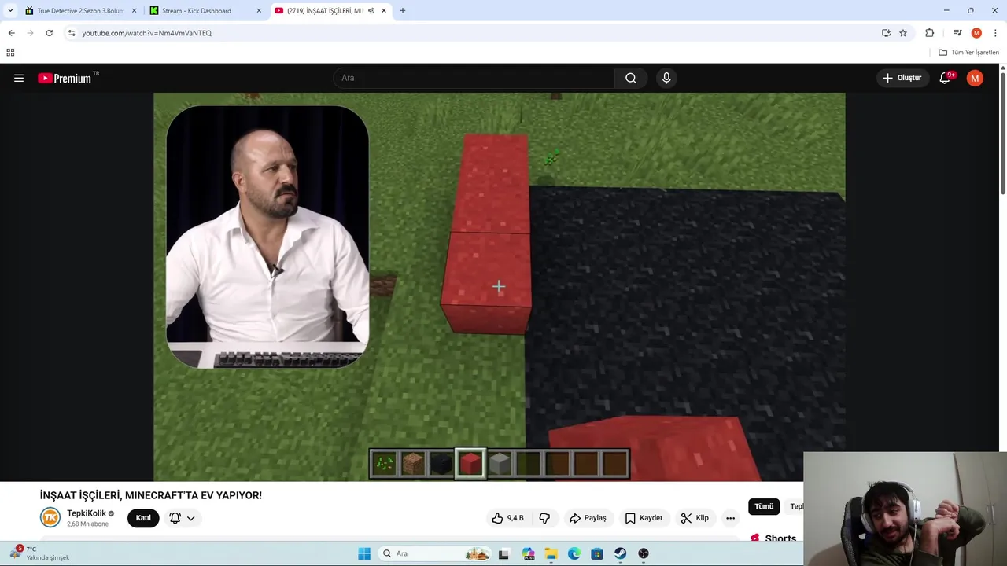Open Windows Start menu
1007x566 pixels.
coord(364,553)
